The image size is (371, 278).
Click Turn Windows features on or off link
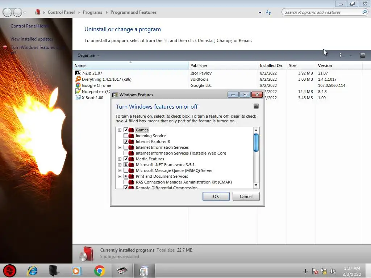coord(38,50)
